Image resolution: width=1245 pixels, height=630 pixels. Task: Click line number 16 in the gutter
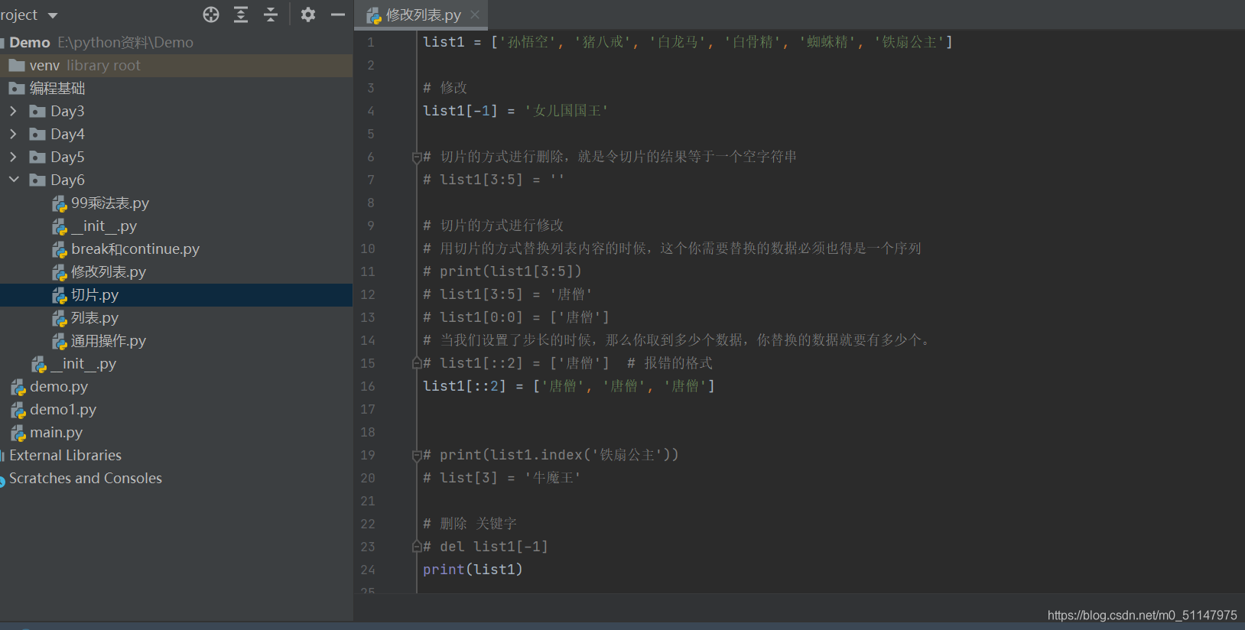[x=368, y=386]
